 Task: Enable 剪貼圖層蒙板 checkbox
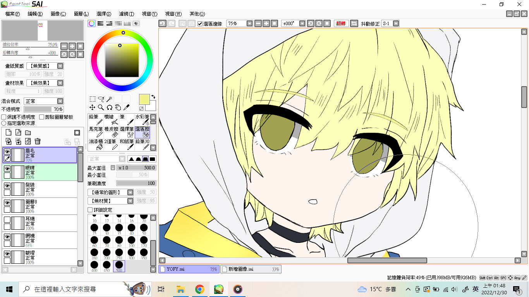coord(41,117)
